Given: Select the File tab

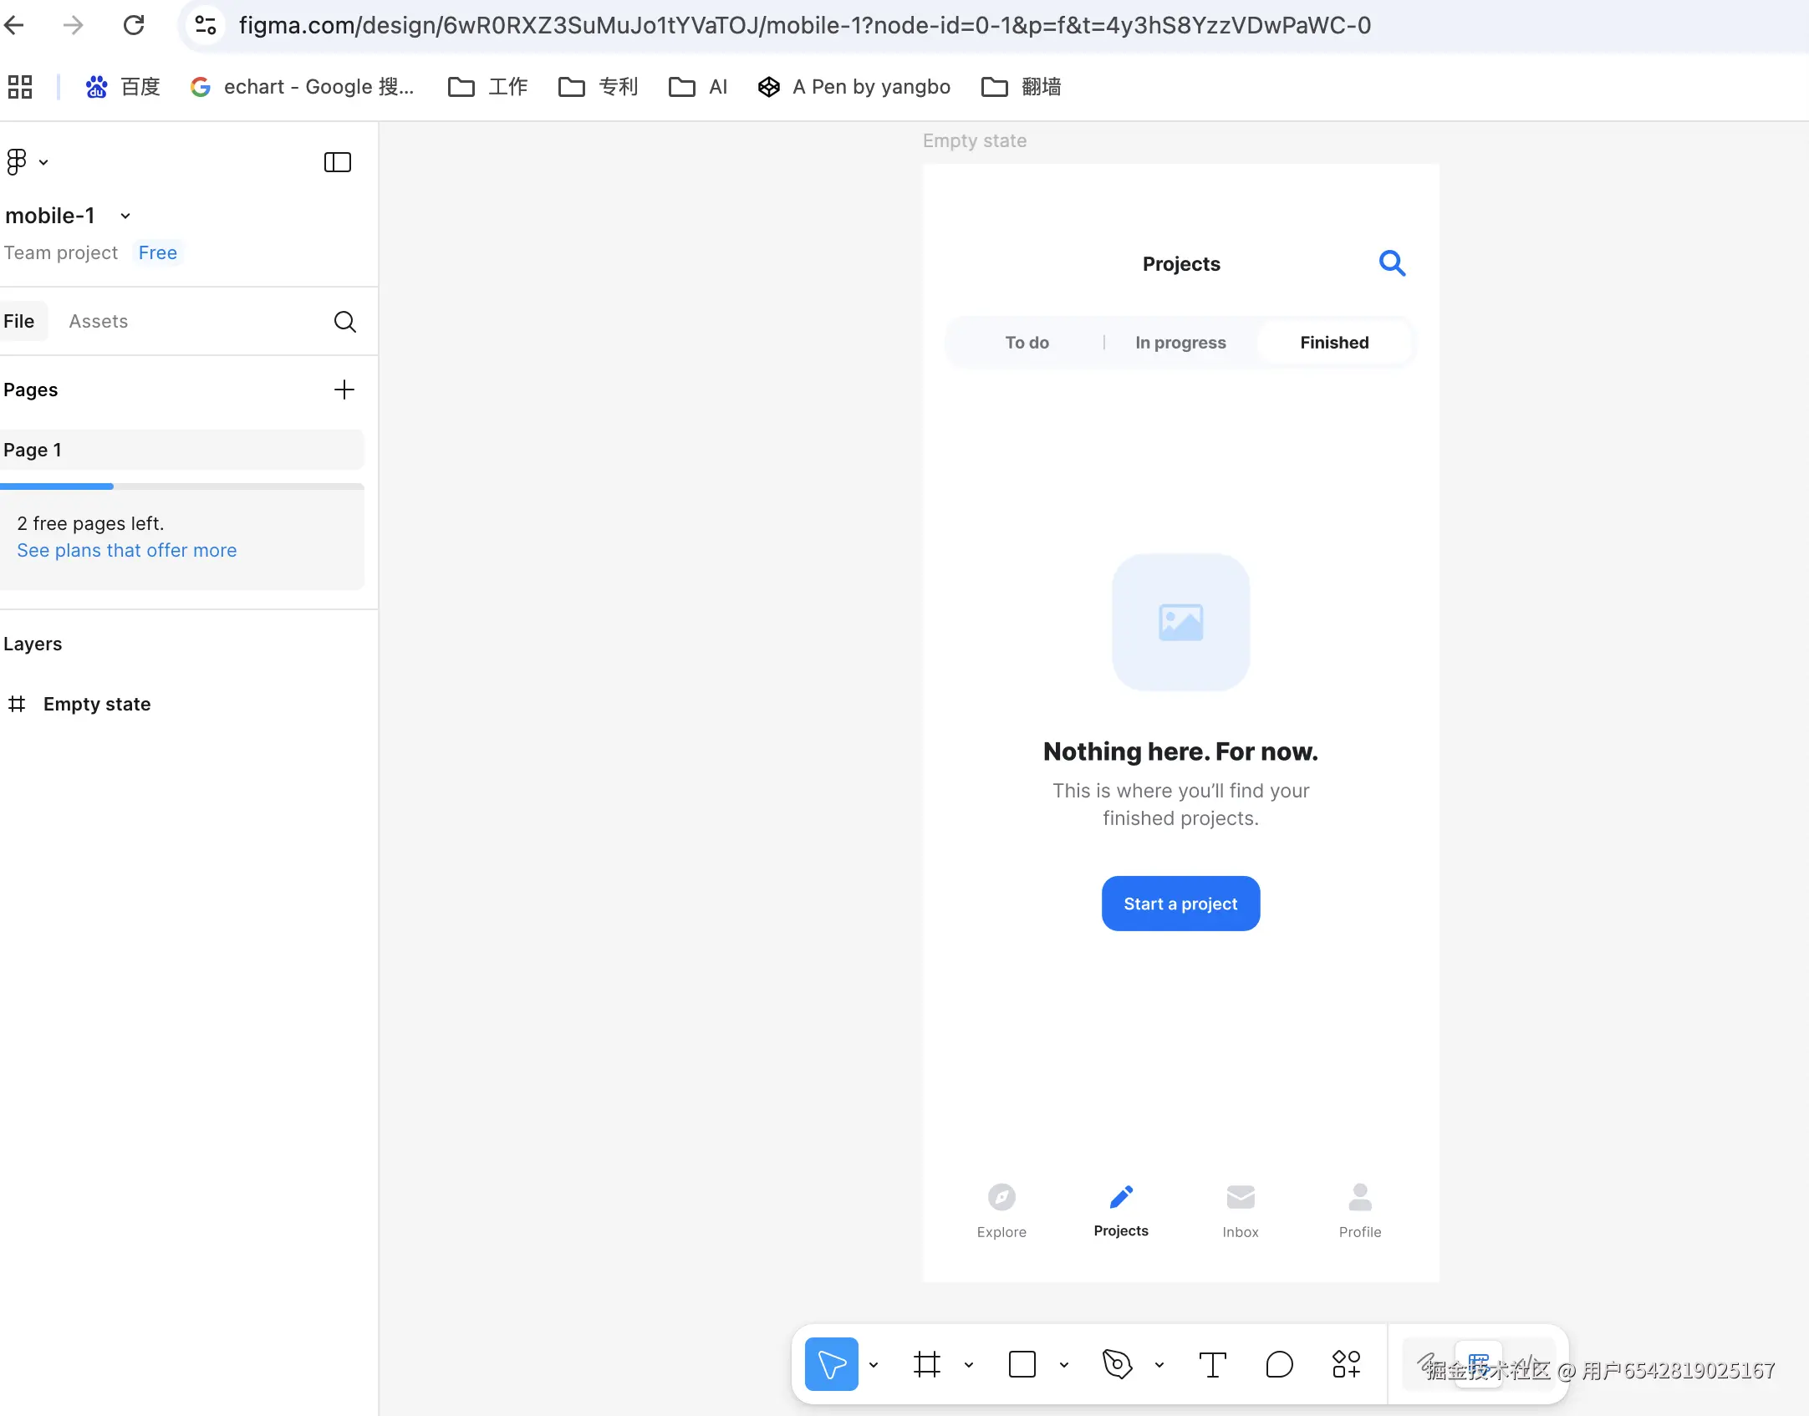Looking at the screenshot, I should click(x=19, y=321).
